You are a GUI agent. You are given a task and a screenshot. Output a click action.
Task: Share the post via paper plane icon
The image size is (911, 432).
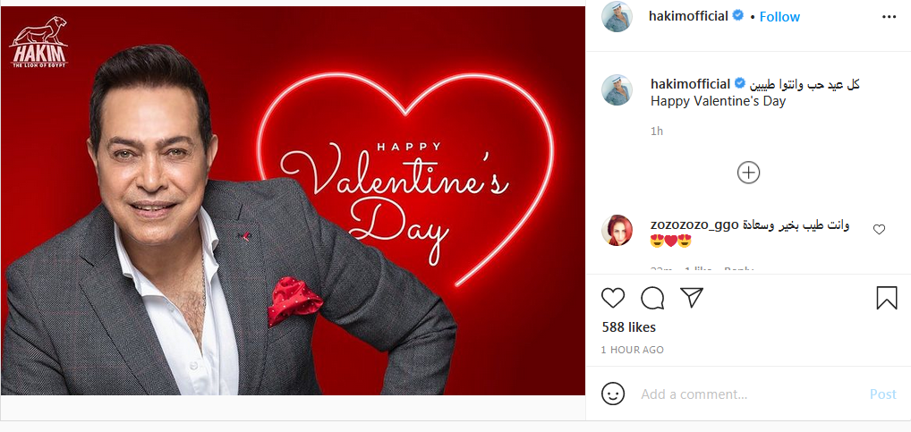(x=692, y=298)
